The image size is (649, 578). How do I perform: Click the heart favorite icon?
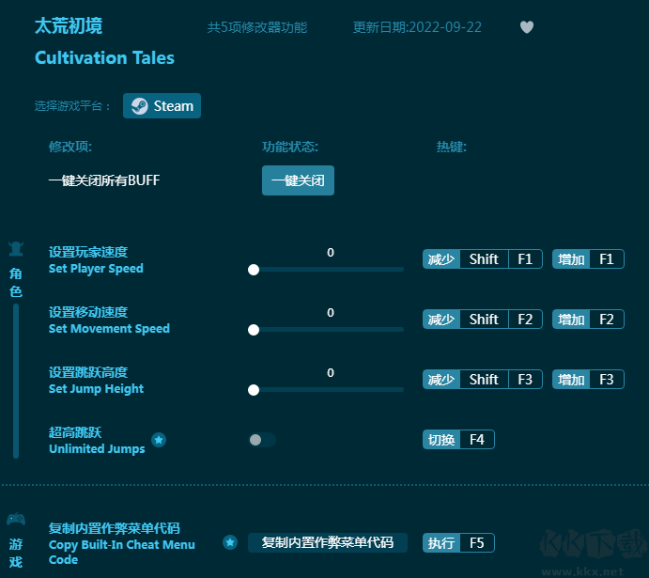point(527,27)
